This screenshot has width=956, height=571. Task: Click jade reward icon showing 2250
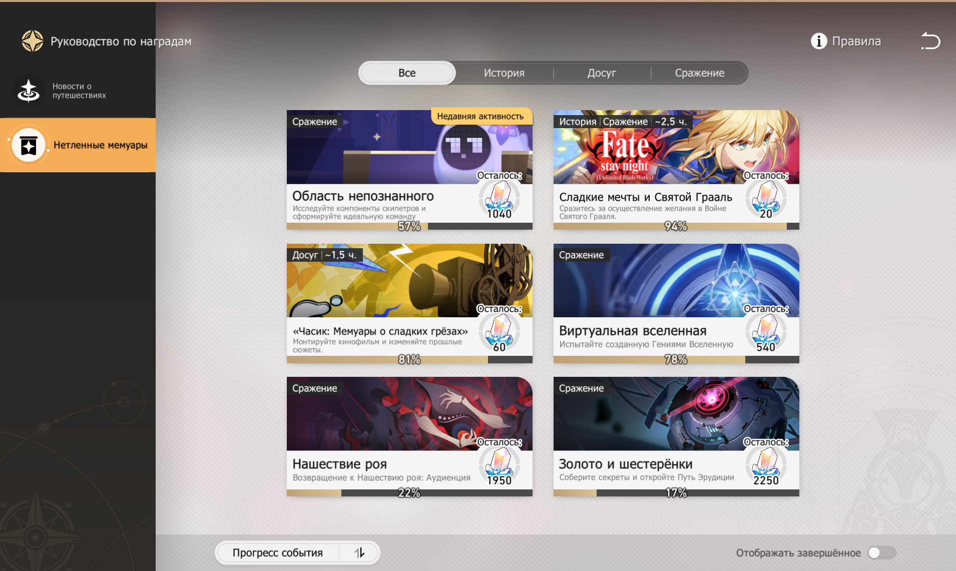pos(766,467)
